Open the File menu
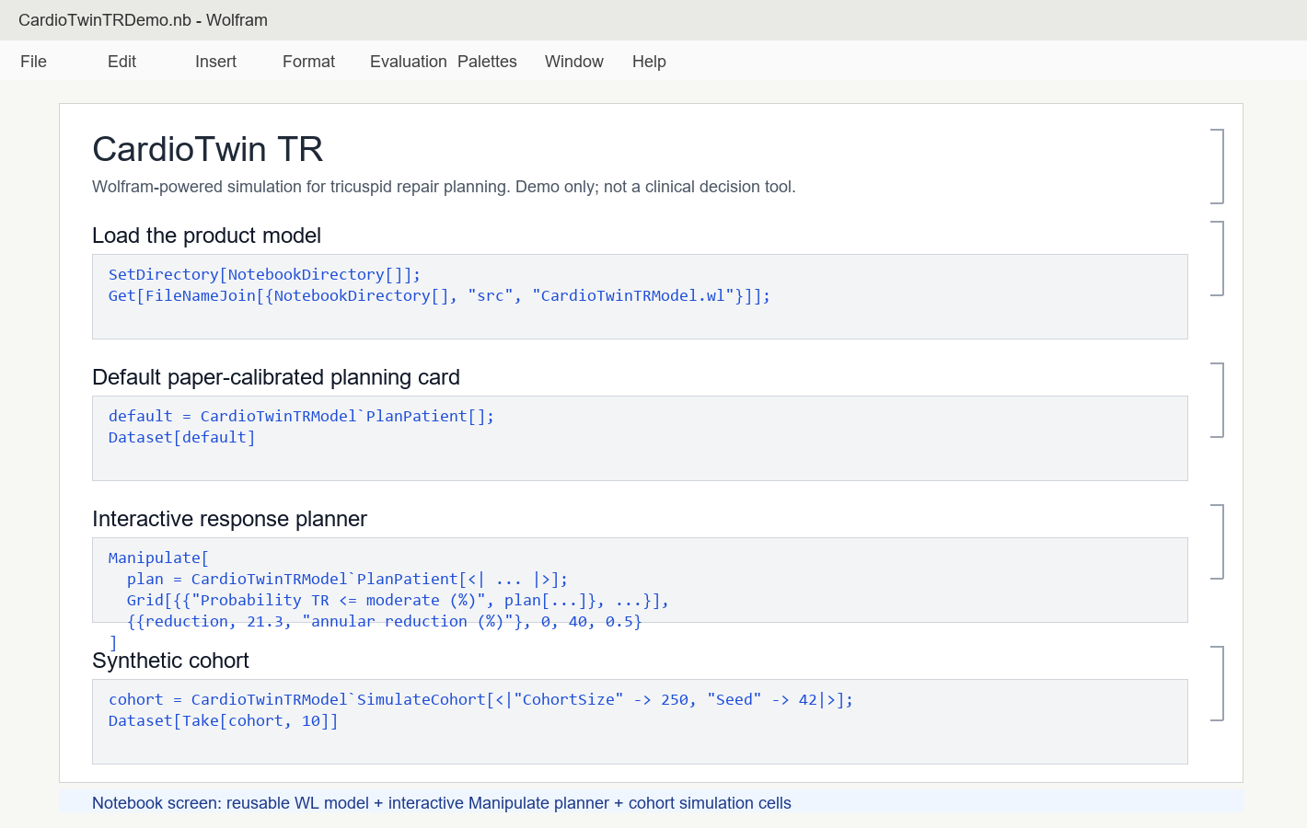The width and height of the screenshot is (1307, 828). [x=33, y=62]
